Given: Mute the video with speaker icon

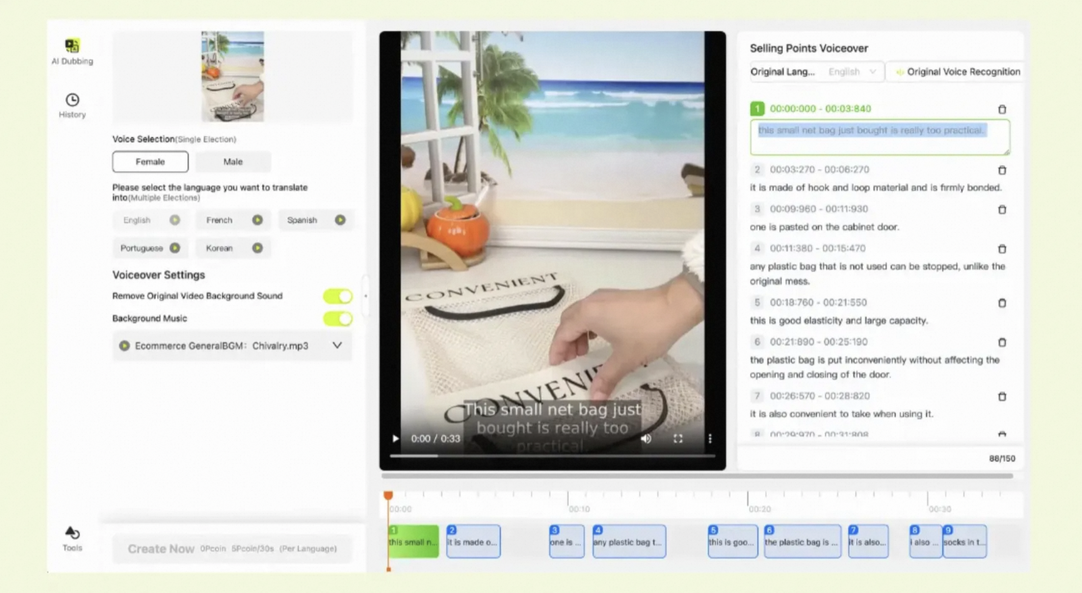Looking at the screenshot, I should click(646, 438).
